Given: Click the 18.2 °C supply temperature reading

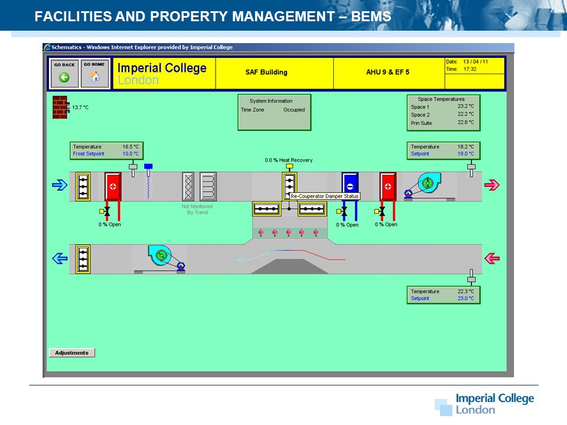Looking at the screenshot, I should click(x=466, y=147).
